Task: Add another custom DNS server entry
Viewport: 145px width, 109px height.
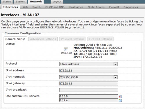Action: click(120, 100)
